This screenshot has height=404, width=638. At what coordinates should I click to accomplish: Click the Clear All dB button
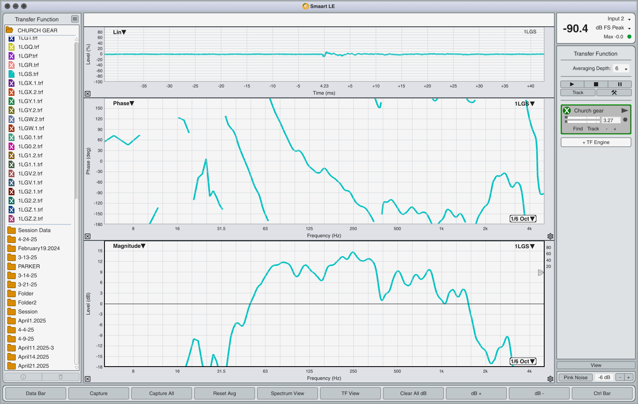[x=413, y=393]
